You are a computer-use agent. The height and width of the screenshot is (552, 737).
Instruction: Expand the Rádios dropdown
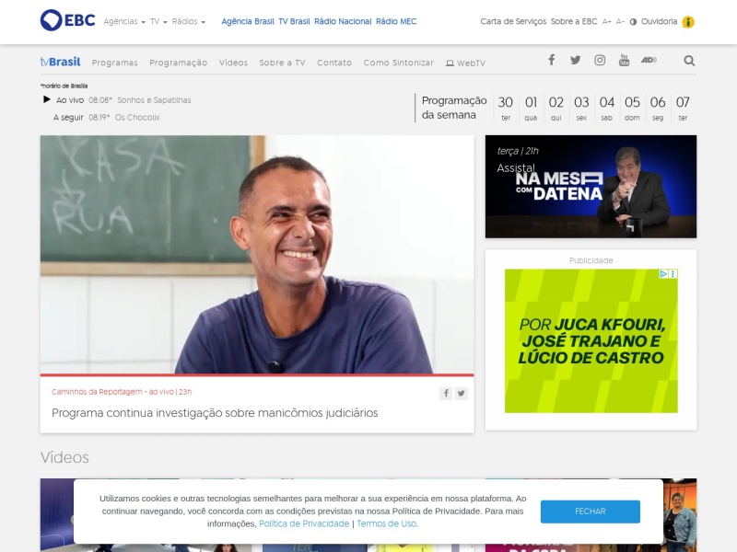click(x=189, y=21)
